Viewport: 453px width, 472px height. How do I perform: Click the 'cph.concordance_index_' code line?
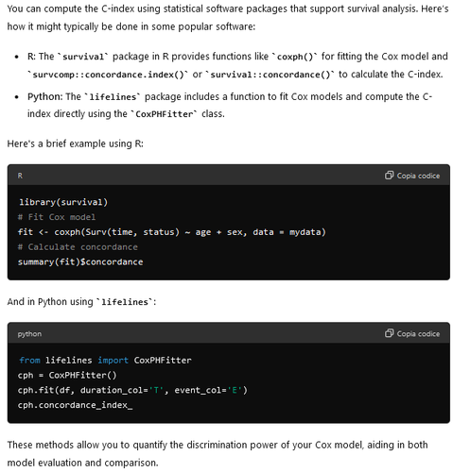point(75,405)
